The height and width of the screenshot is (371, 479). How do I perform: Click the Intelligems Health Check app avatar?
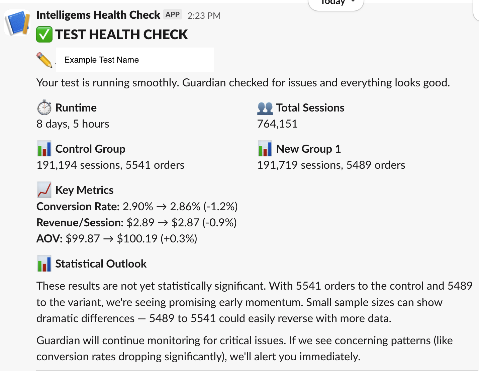[x=17, y=23]
